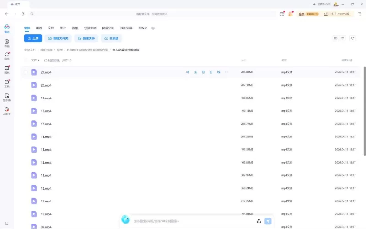Viewport: 366px width, 229px height.
Task: Switch to the 全部 tab
Action: (27, 28)
